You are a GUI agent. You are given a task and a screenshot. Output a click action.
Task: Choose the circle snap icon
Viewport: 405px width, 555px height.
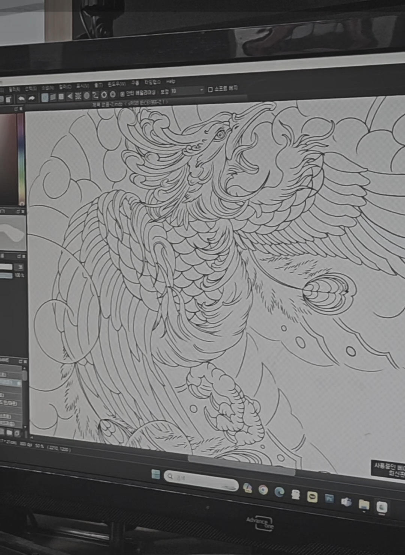(x=87, y=95)
